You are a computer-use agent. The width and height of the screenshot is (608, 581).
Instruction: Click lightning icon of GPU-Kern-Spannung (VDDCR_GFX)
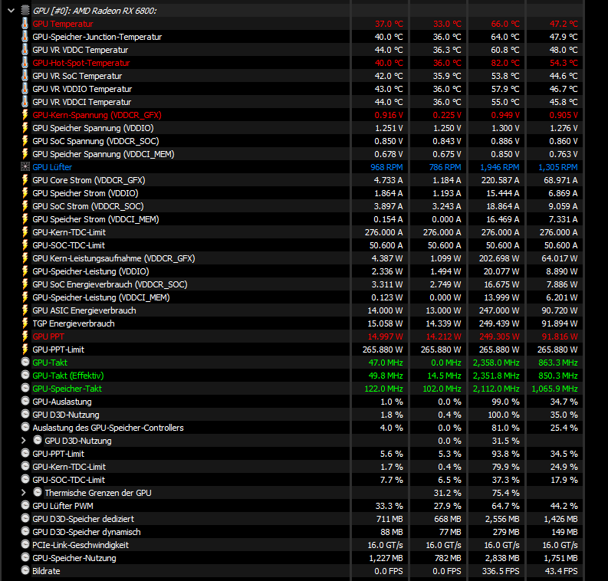coord(25,115)
